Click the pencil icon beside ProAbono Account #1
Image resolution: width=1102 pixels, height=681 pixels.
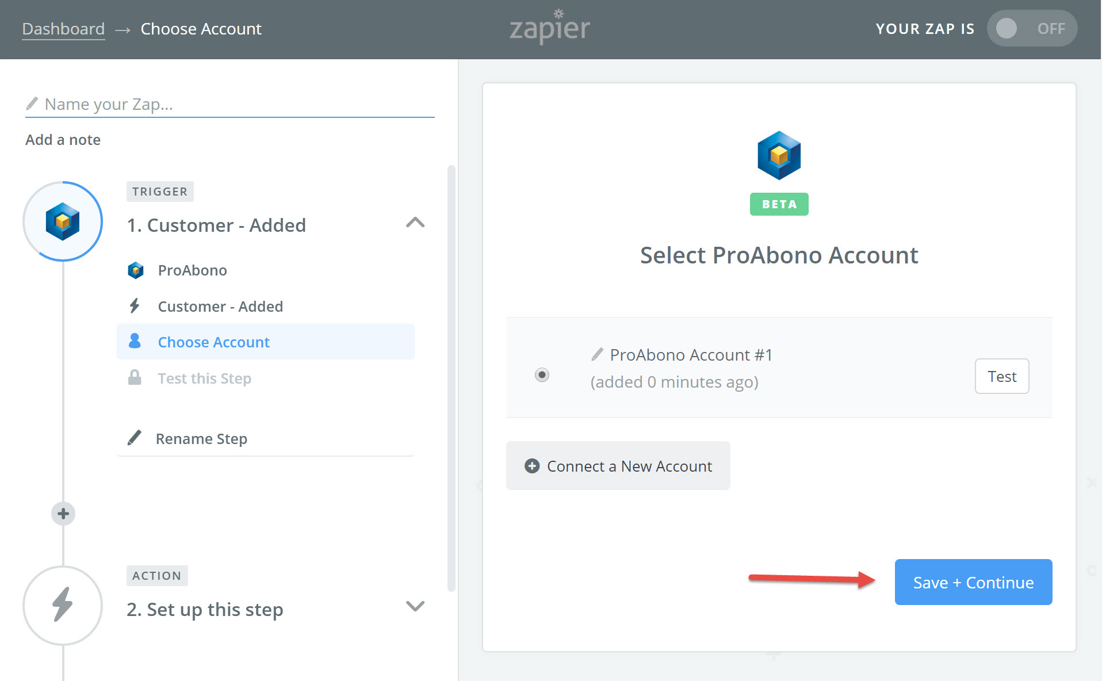pyautogui.click(x=598, y=354)
